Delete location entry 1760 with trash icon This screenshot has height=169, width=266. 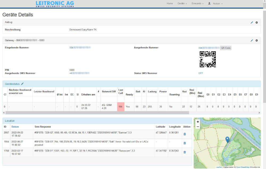185,152
